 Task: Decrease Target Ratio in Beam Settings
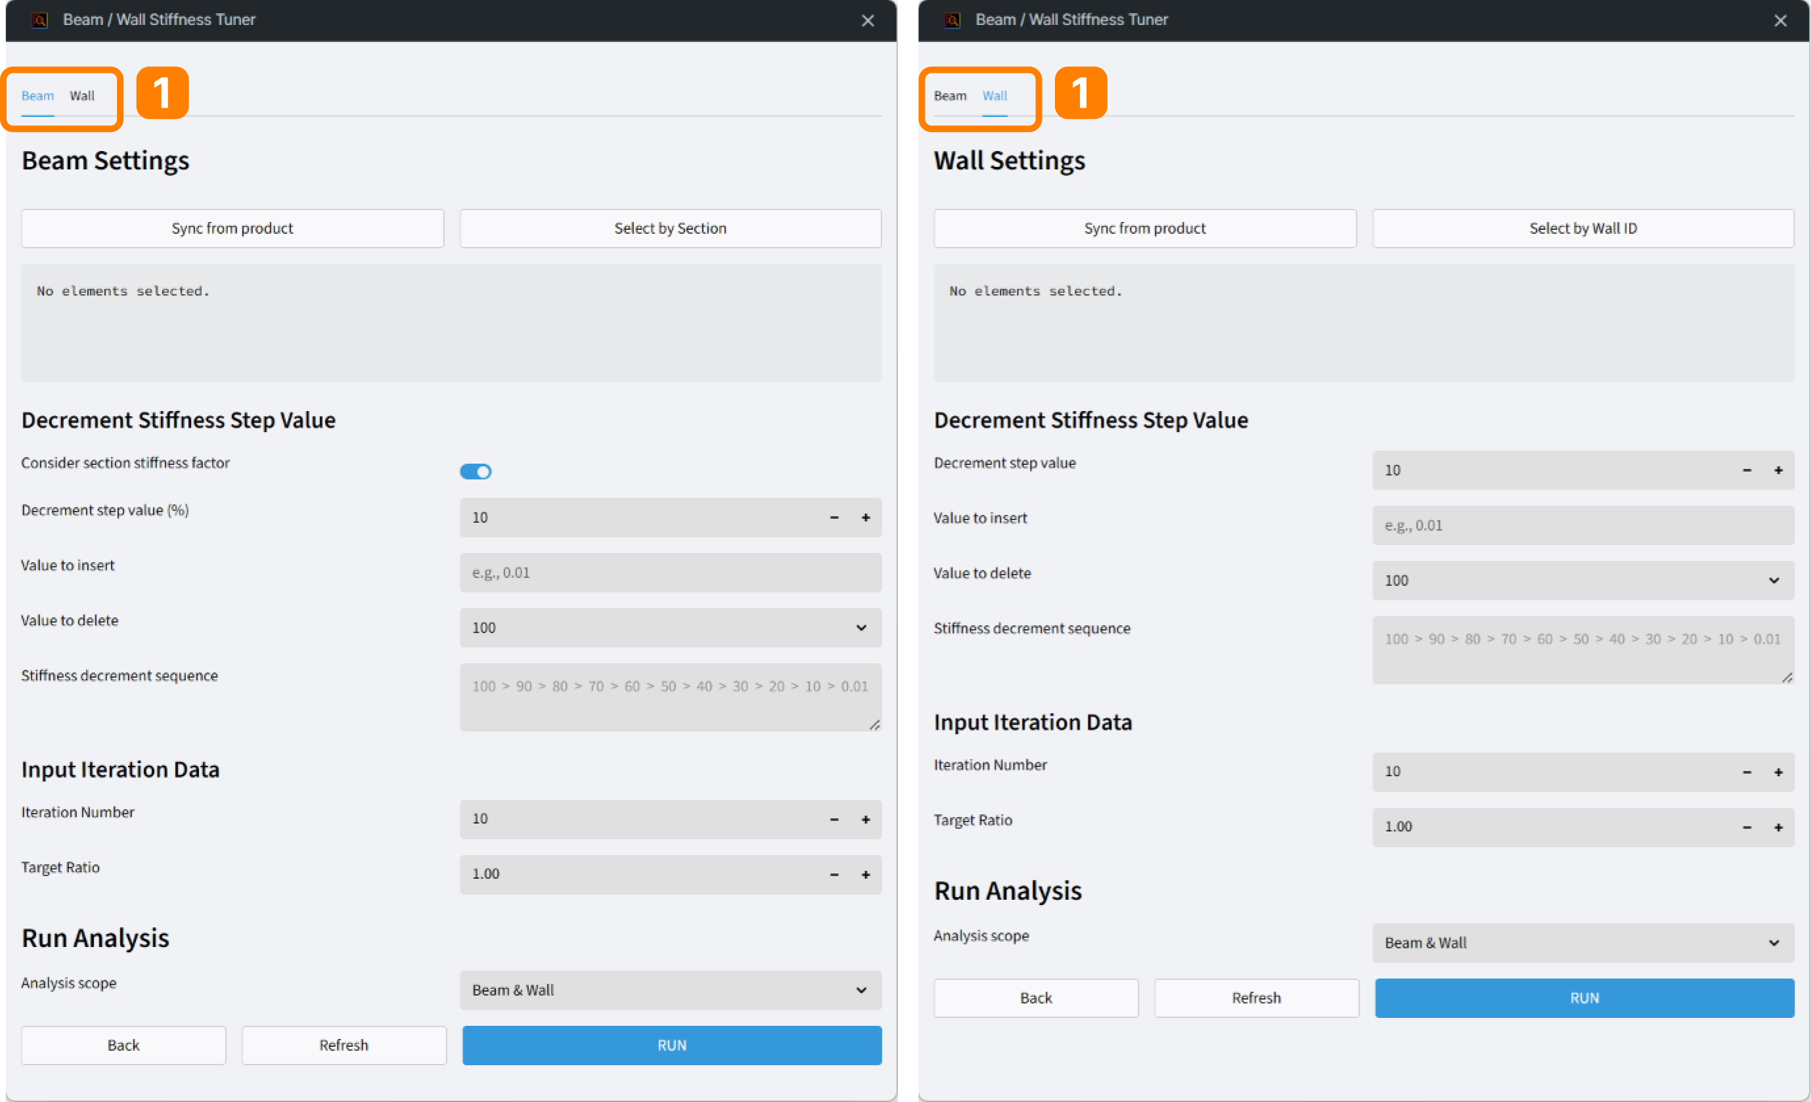click(x=834, y=875)
